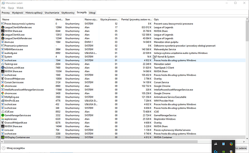Select the Taskmgr.exe process icon
The image size is (249, 153).
[x=3, y=64]
